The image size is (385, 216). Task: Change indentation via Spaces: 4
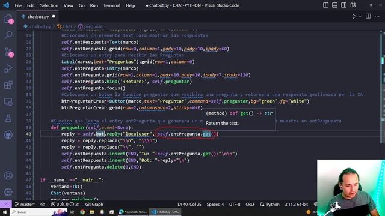pyautogui.click(x=215, y=204)
